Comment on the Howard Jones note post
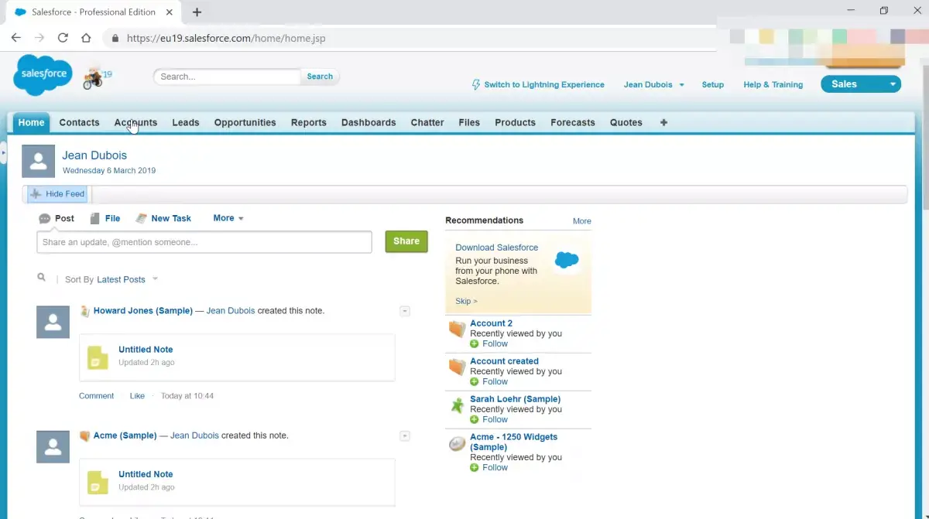929x519 pixels. [x=96, y=396]
